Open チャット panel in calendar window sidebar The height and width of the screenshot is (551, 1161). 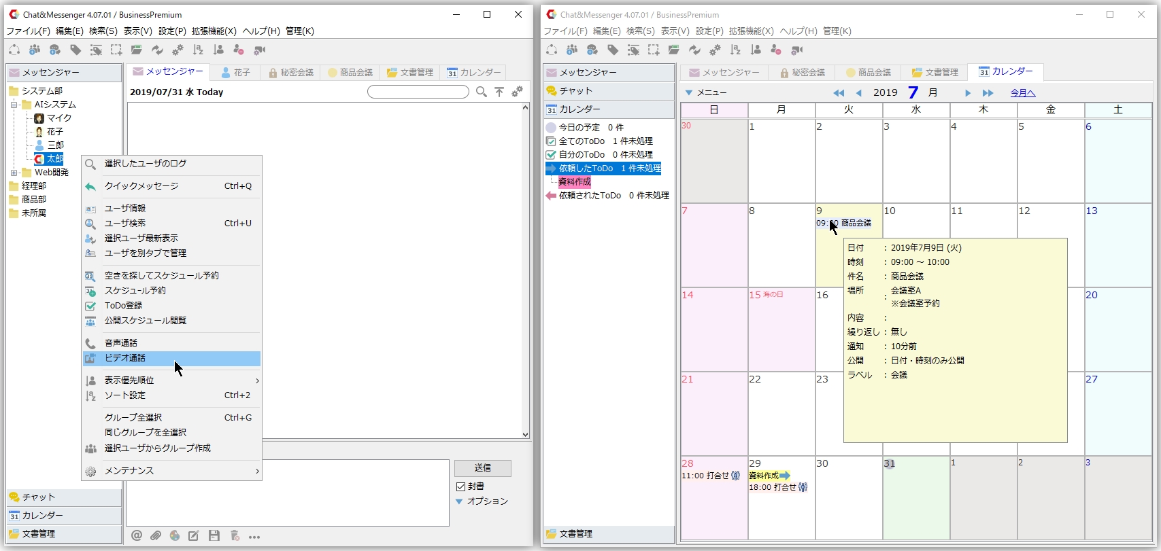(609, 91)
